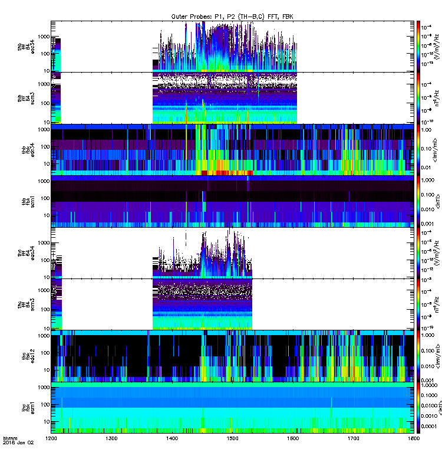Image resolution: width=442 pixels, height=472 pixels.
Task: Click '100' y-axis tick on thb scm3 panel
Action: point(45,103)
